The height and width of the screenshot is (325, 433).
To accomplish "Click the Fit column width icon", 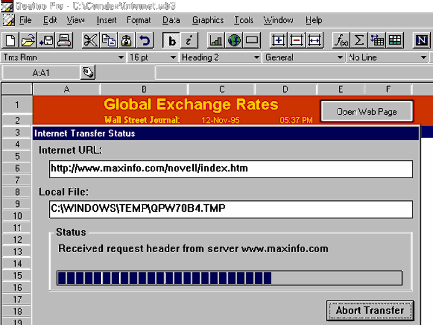I will pos(314,41).
